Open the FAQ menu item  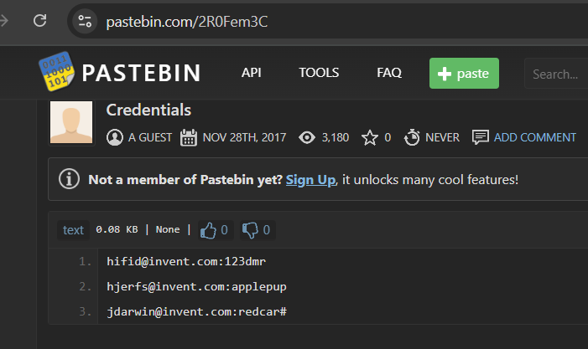(x=389, y=73)
